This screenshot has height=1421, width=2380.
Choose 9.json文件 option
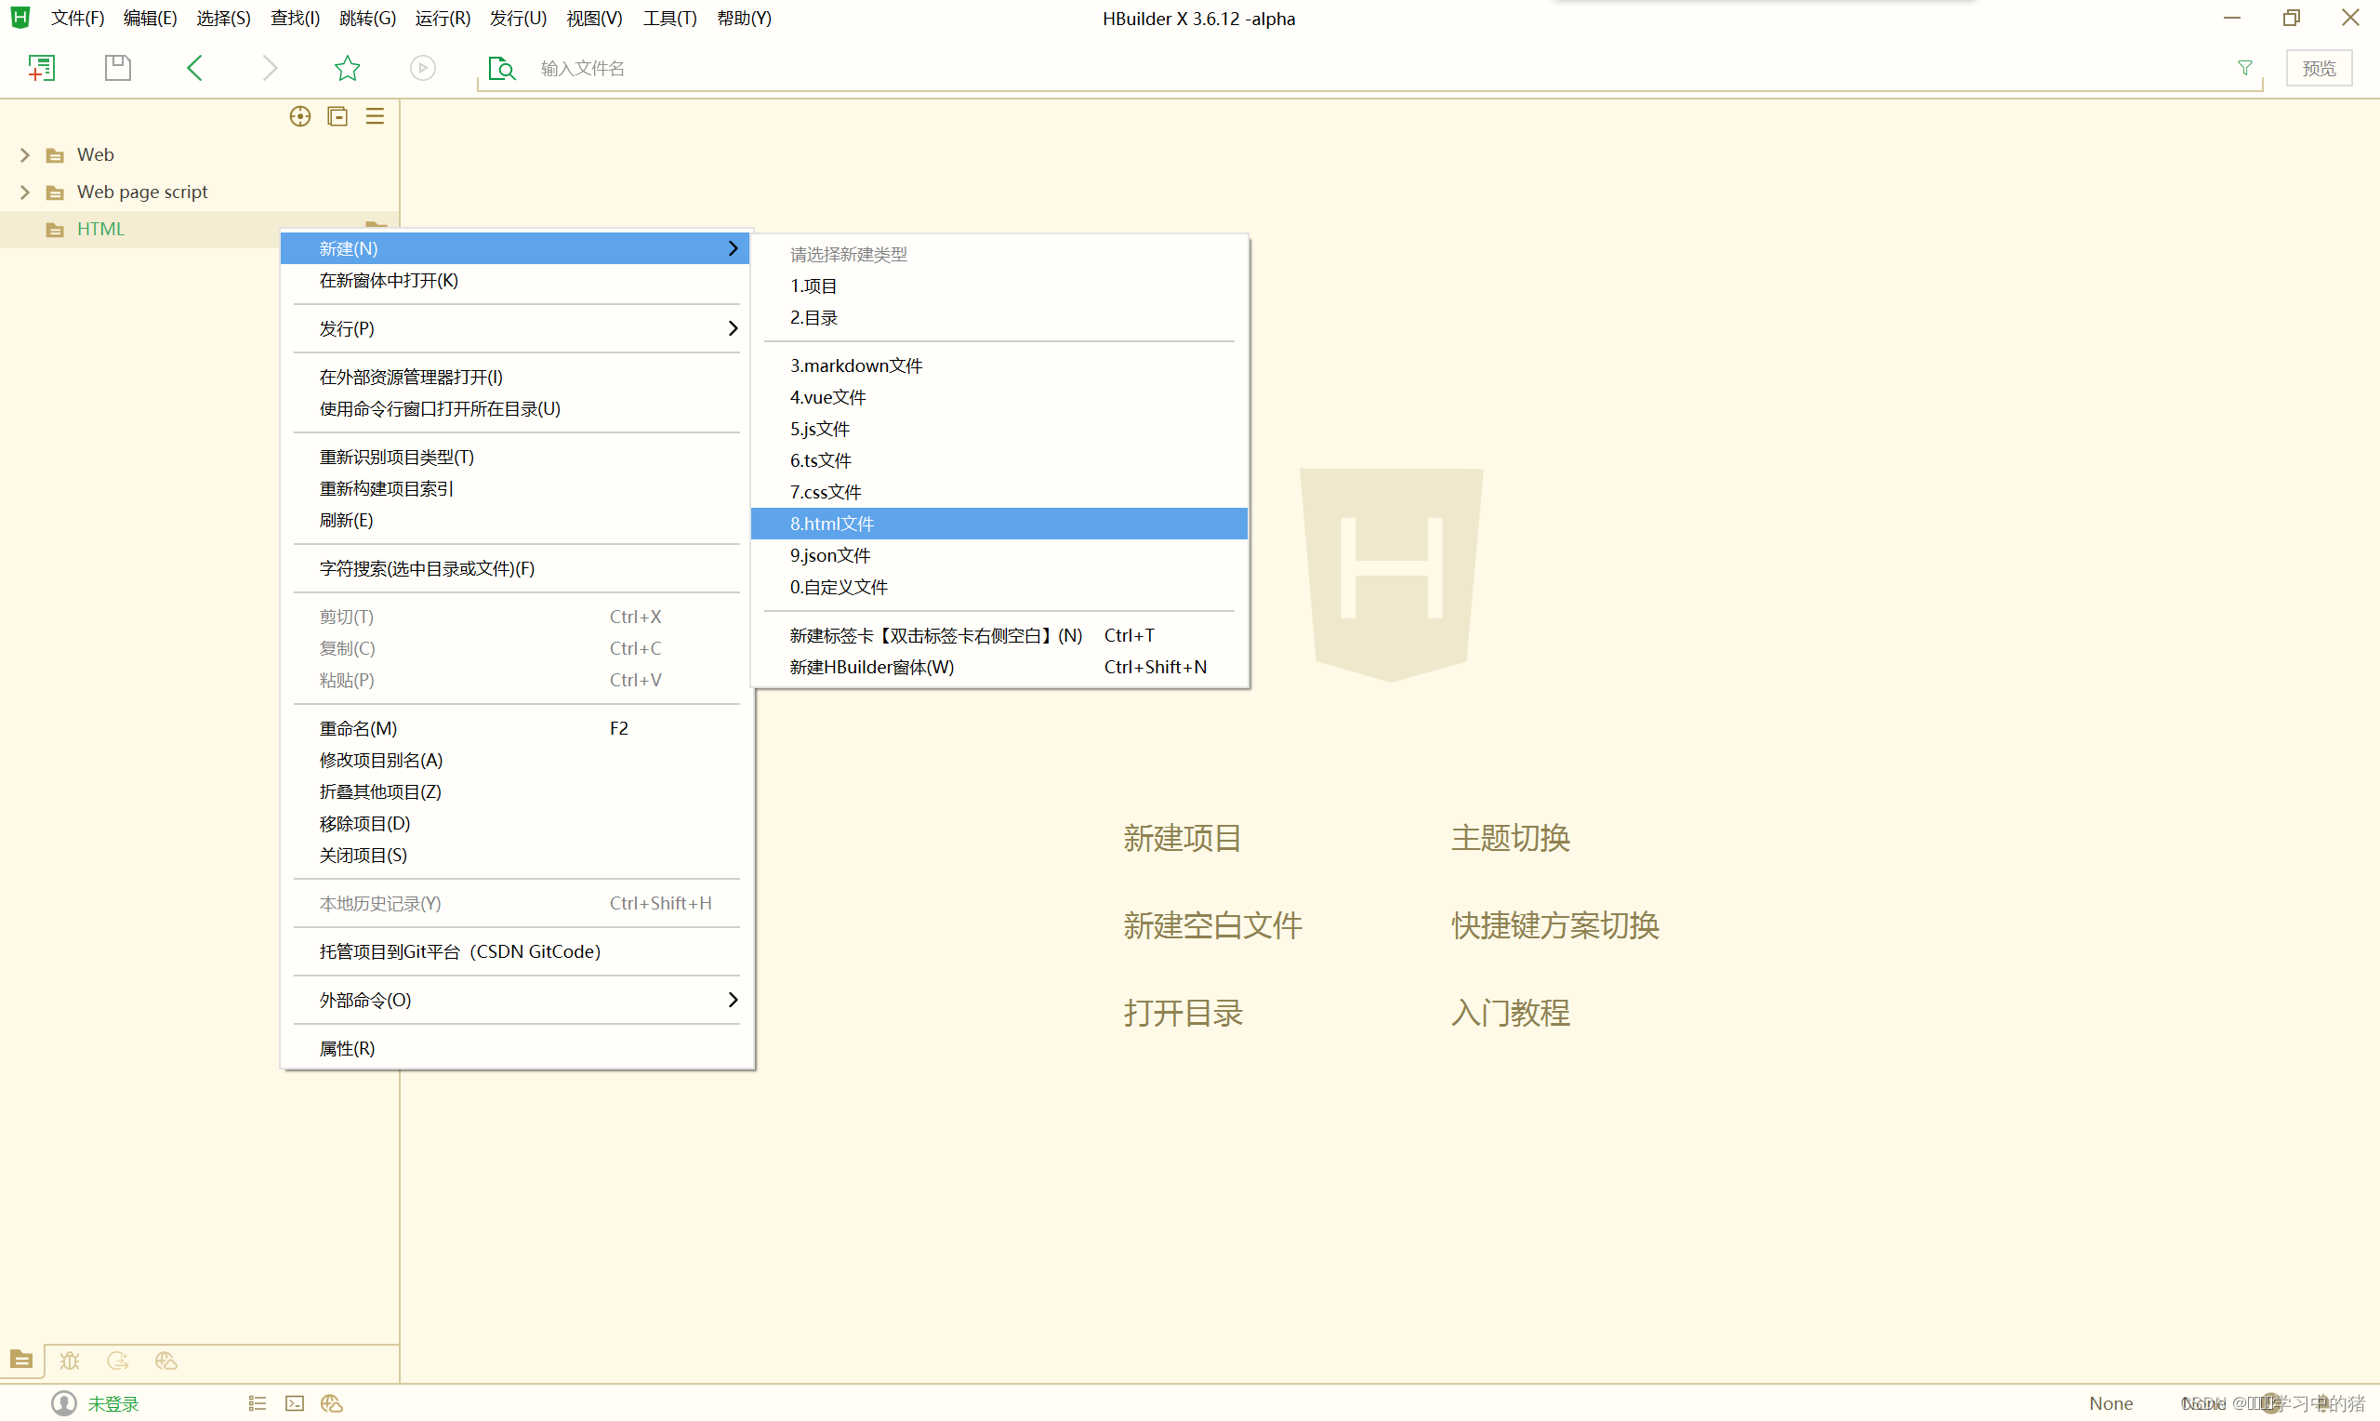999,555
